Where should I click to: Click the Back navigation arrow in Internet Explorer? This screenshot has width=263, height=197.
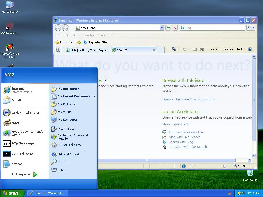point(58,28)
